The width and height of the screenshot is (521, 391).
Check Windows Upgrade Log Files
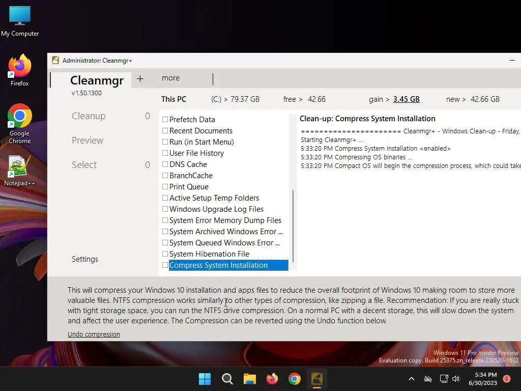point(165,209)
